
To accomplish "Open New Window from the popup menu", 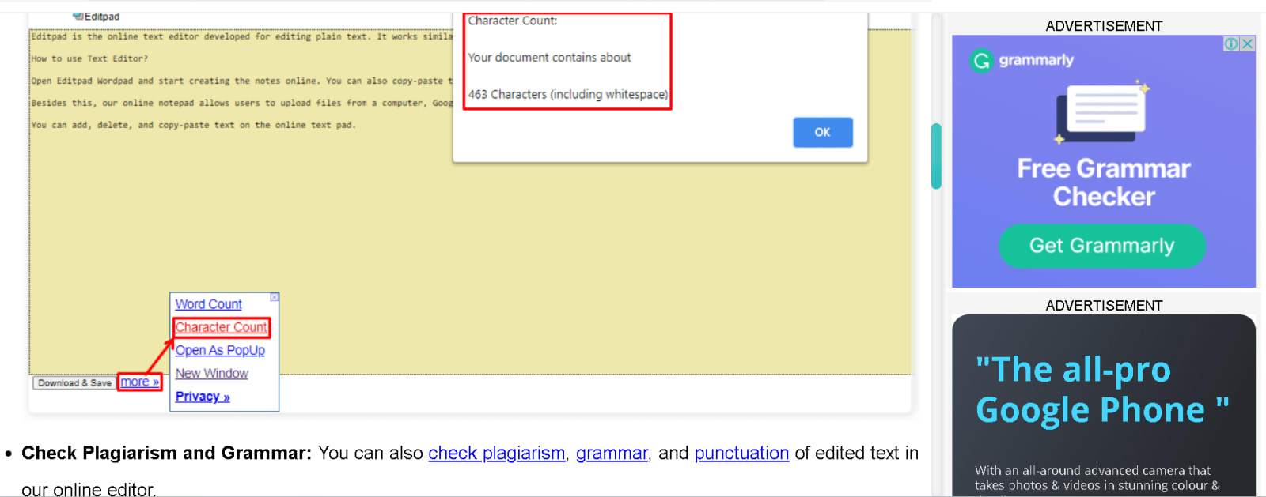I will coord(212,373).
